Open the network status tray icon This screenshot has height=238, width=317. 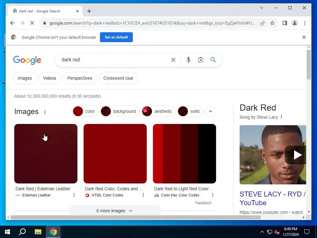click(270, 232)
